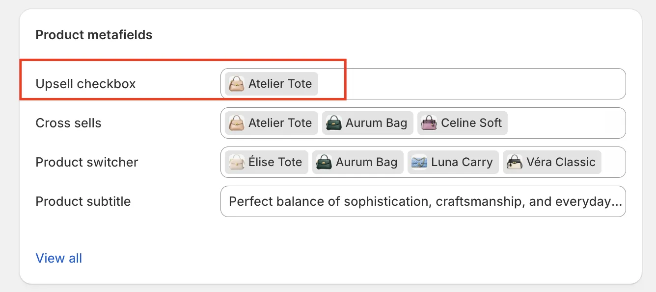Click the Product subtitle text input

[422, 201]
